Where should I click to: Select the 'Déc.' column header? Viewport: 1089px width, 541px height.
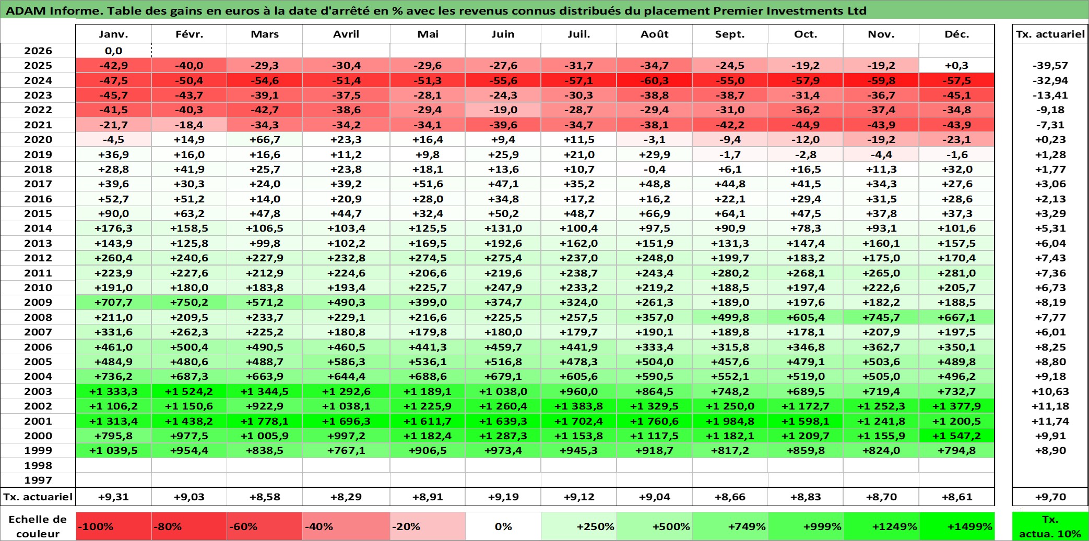click(957, 34)
